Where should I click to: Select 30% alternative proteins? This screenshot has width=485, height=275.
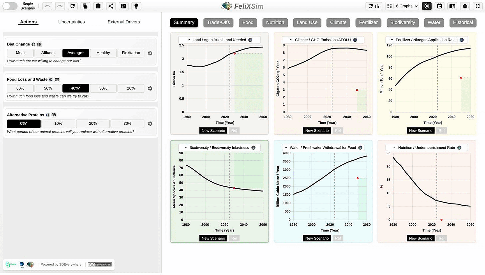tap(128, 124)
